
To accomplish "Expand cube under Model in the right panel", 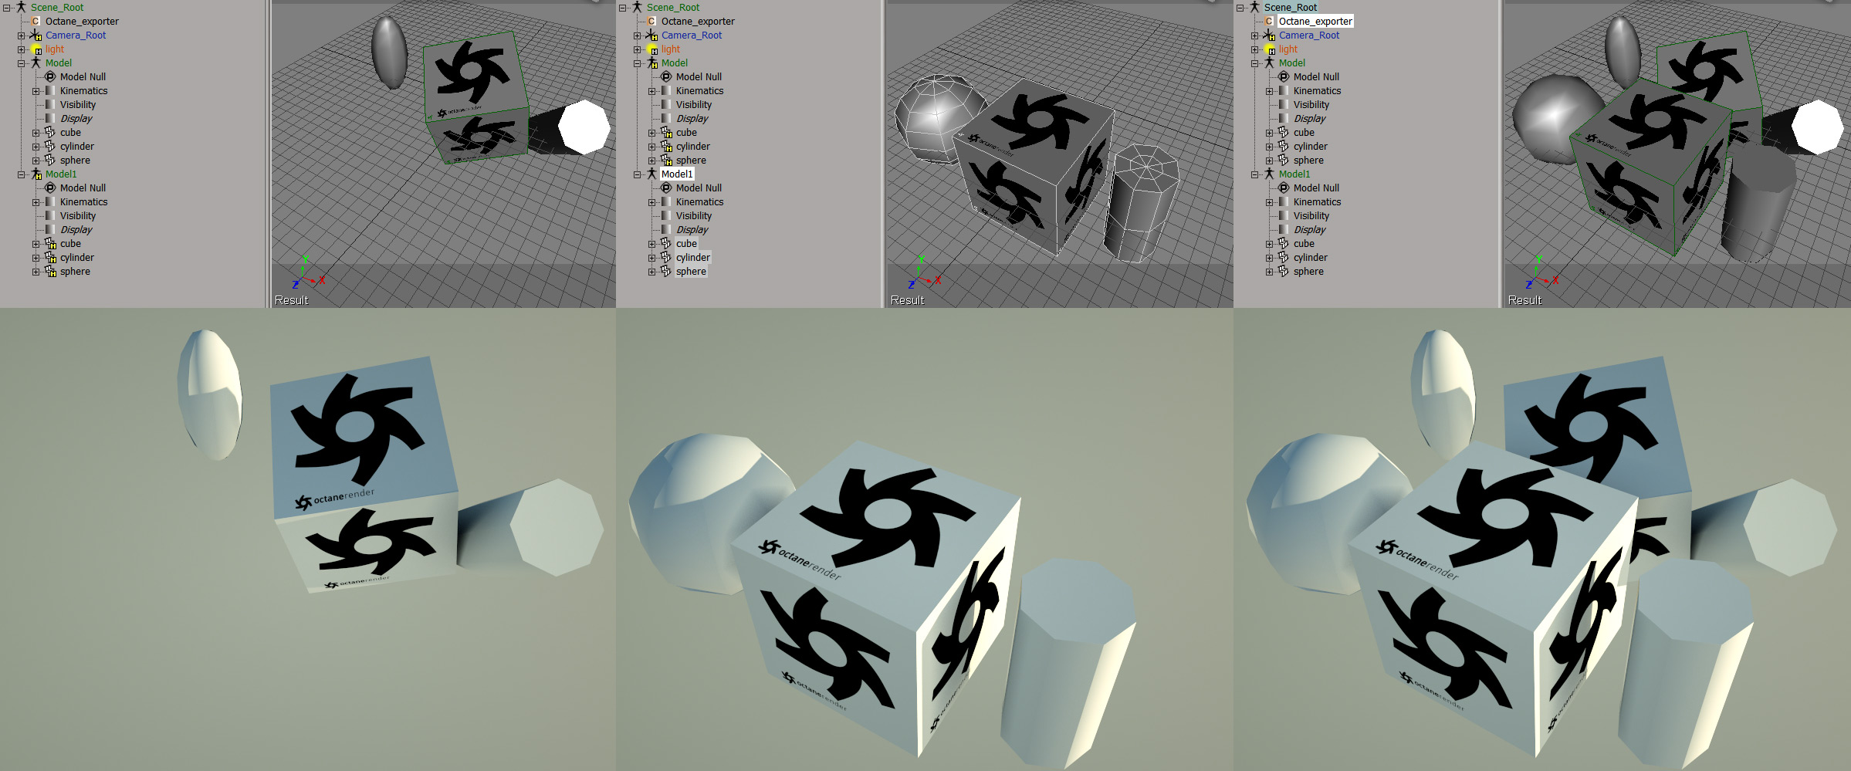I will 1269,133.
